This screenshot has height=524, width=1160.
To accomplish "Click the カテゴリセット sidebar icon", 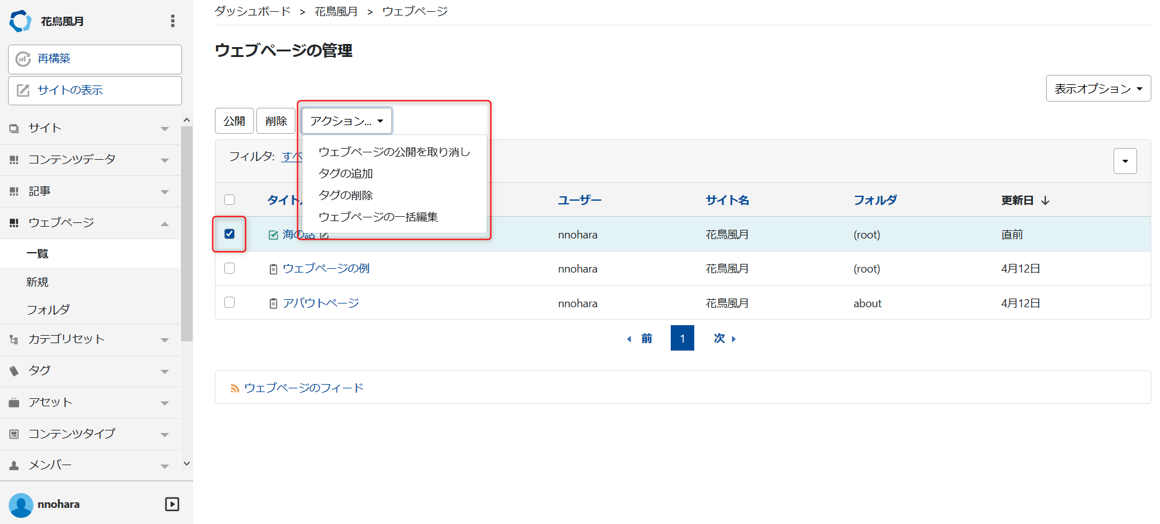I will click(14, 339).
